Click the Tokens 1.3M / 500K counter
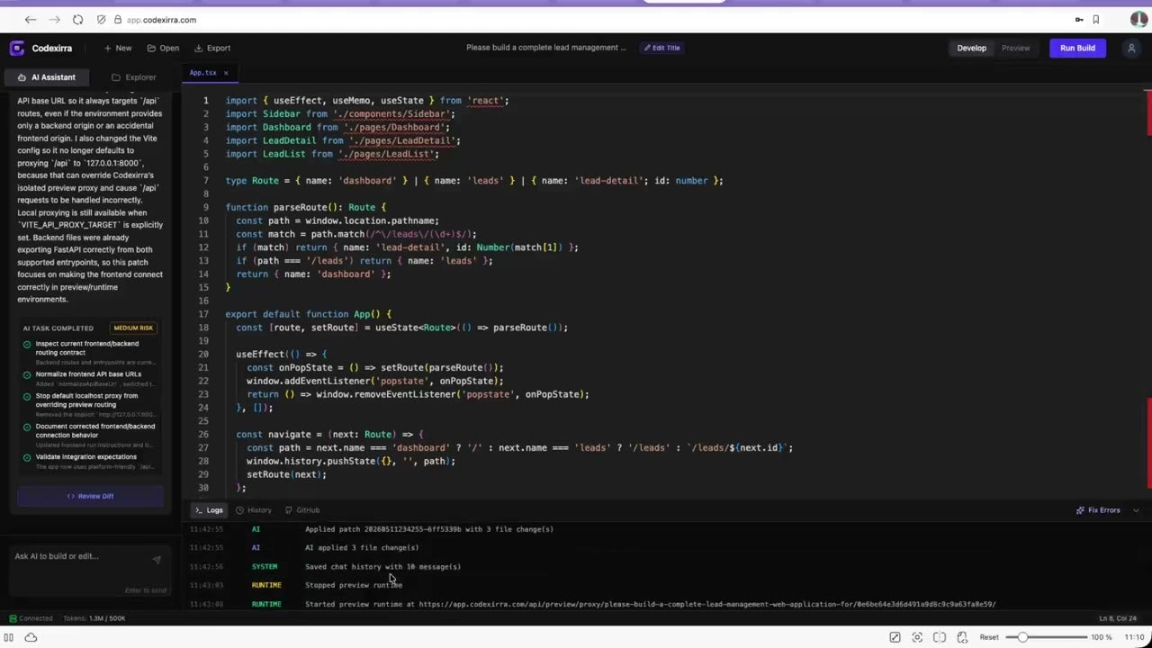Image resolution: width=1152 pixels, height=648 pixels. coord(94,618)
